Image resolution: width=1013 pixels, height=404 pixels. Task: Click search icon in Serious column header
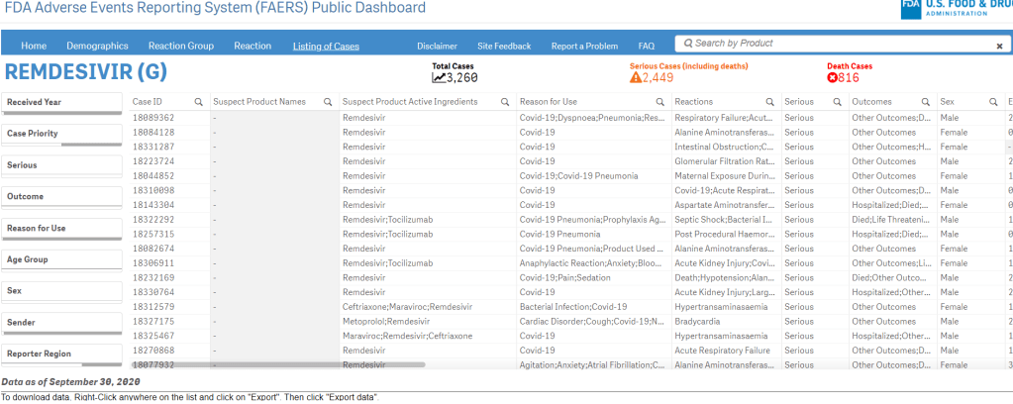click(837, 102)
